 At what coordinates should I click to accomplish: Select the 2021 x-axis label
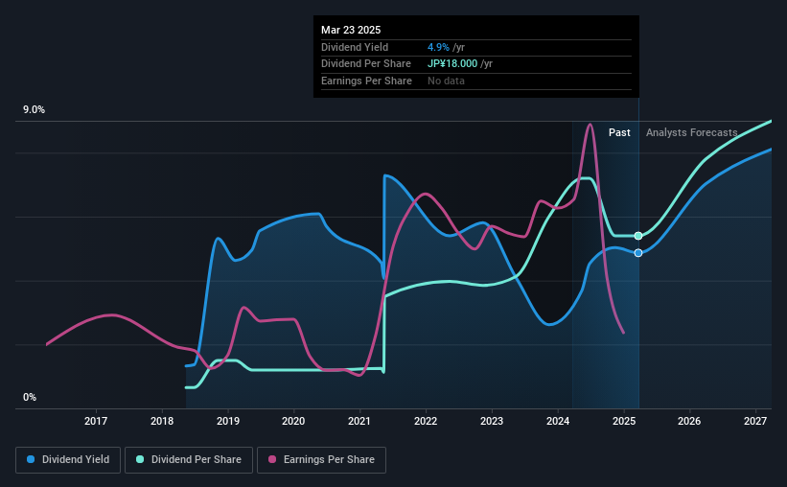pos(359,421)
